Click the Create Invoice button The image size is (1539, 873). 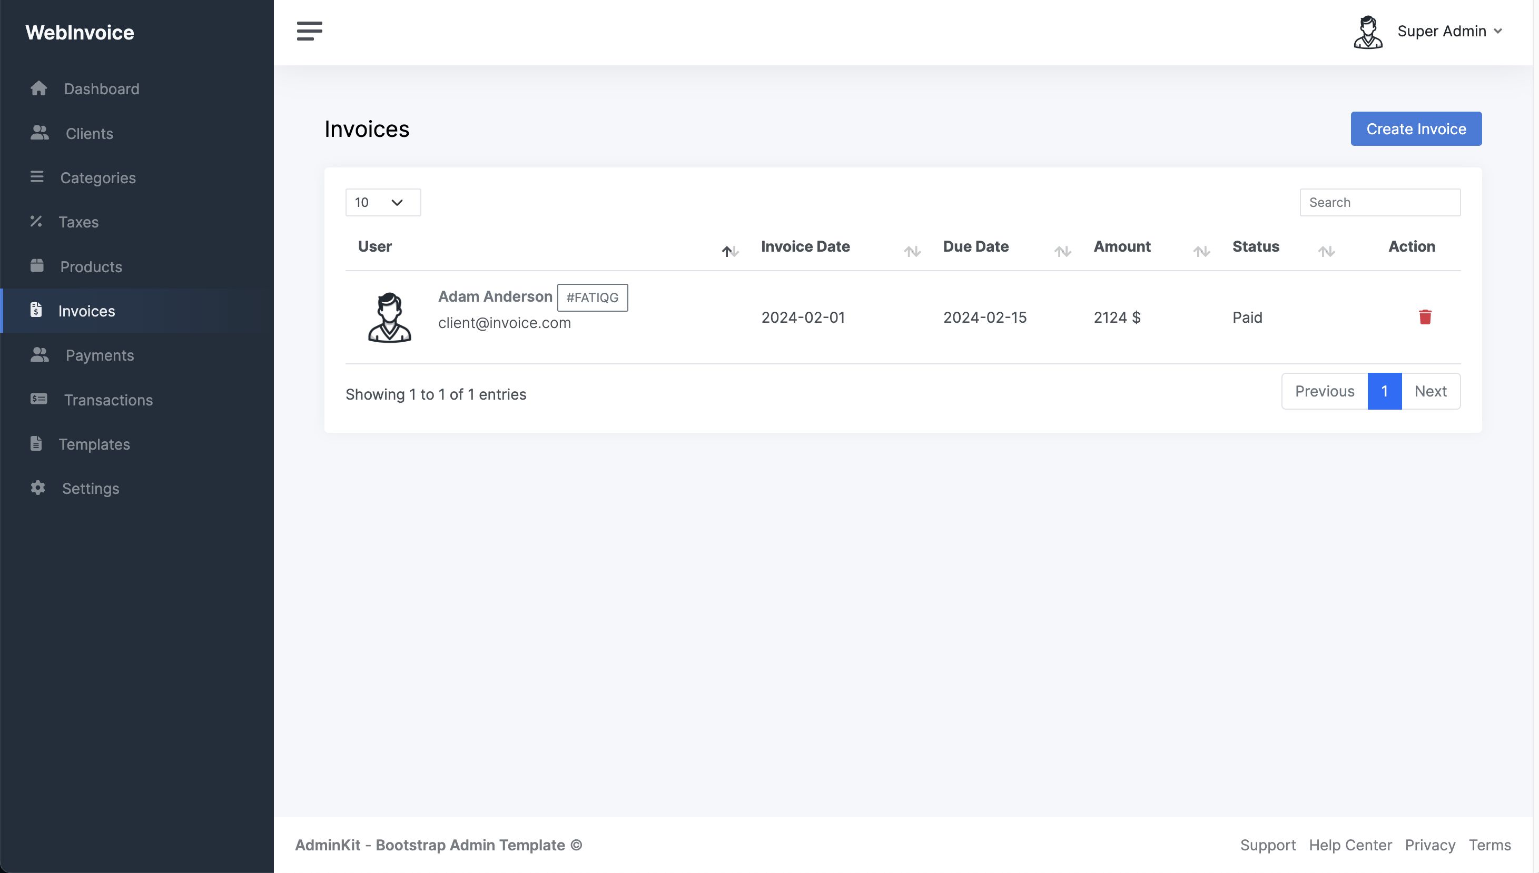(x=1415, y=129)
